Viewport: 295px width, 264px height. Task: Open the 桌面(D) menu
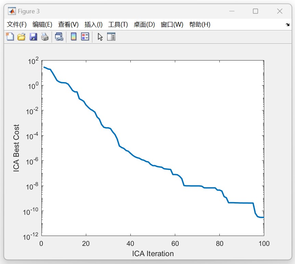pyautogui.click(x=144, y=24)
